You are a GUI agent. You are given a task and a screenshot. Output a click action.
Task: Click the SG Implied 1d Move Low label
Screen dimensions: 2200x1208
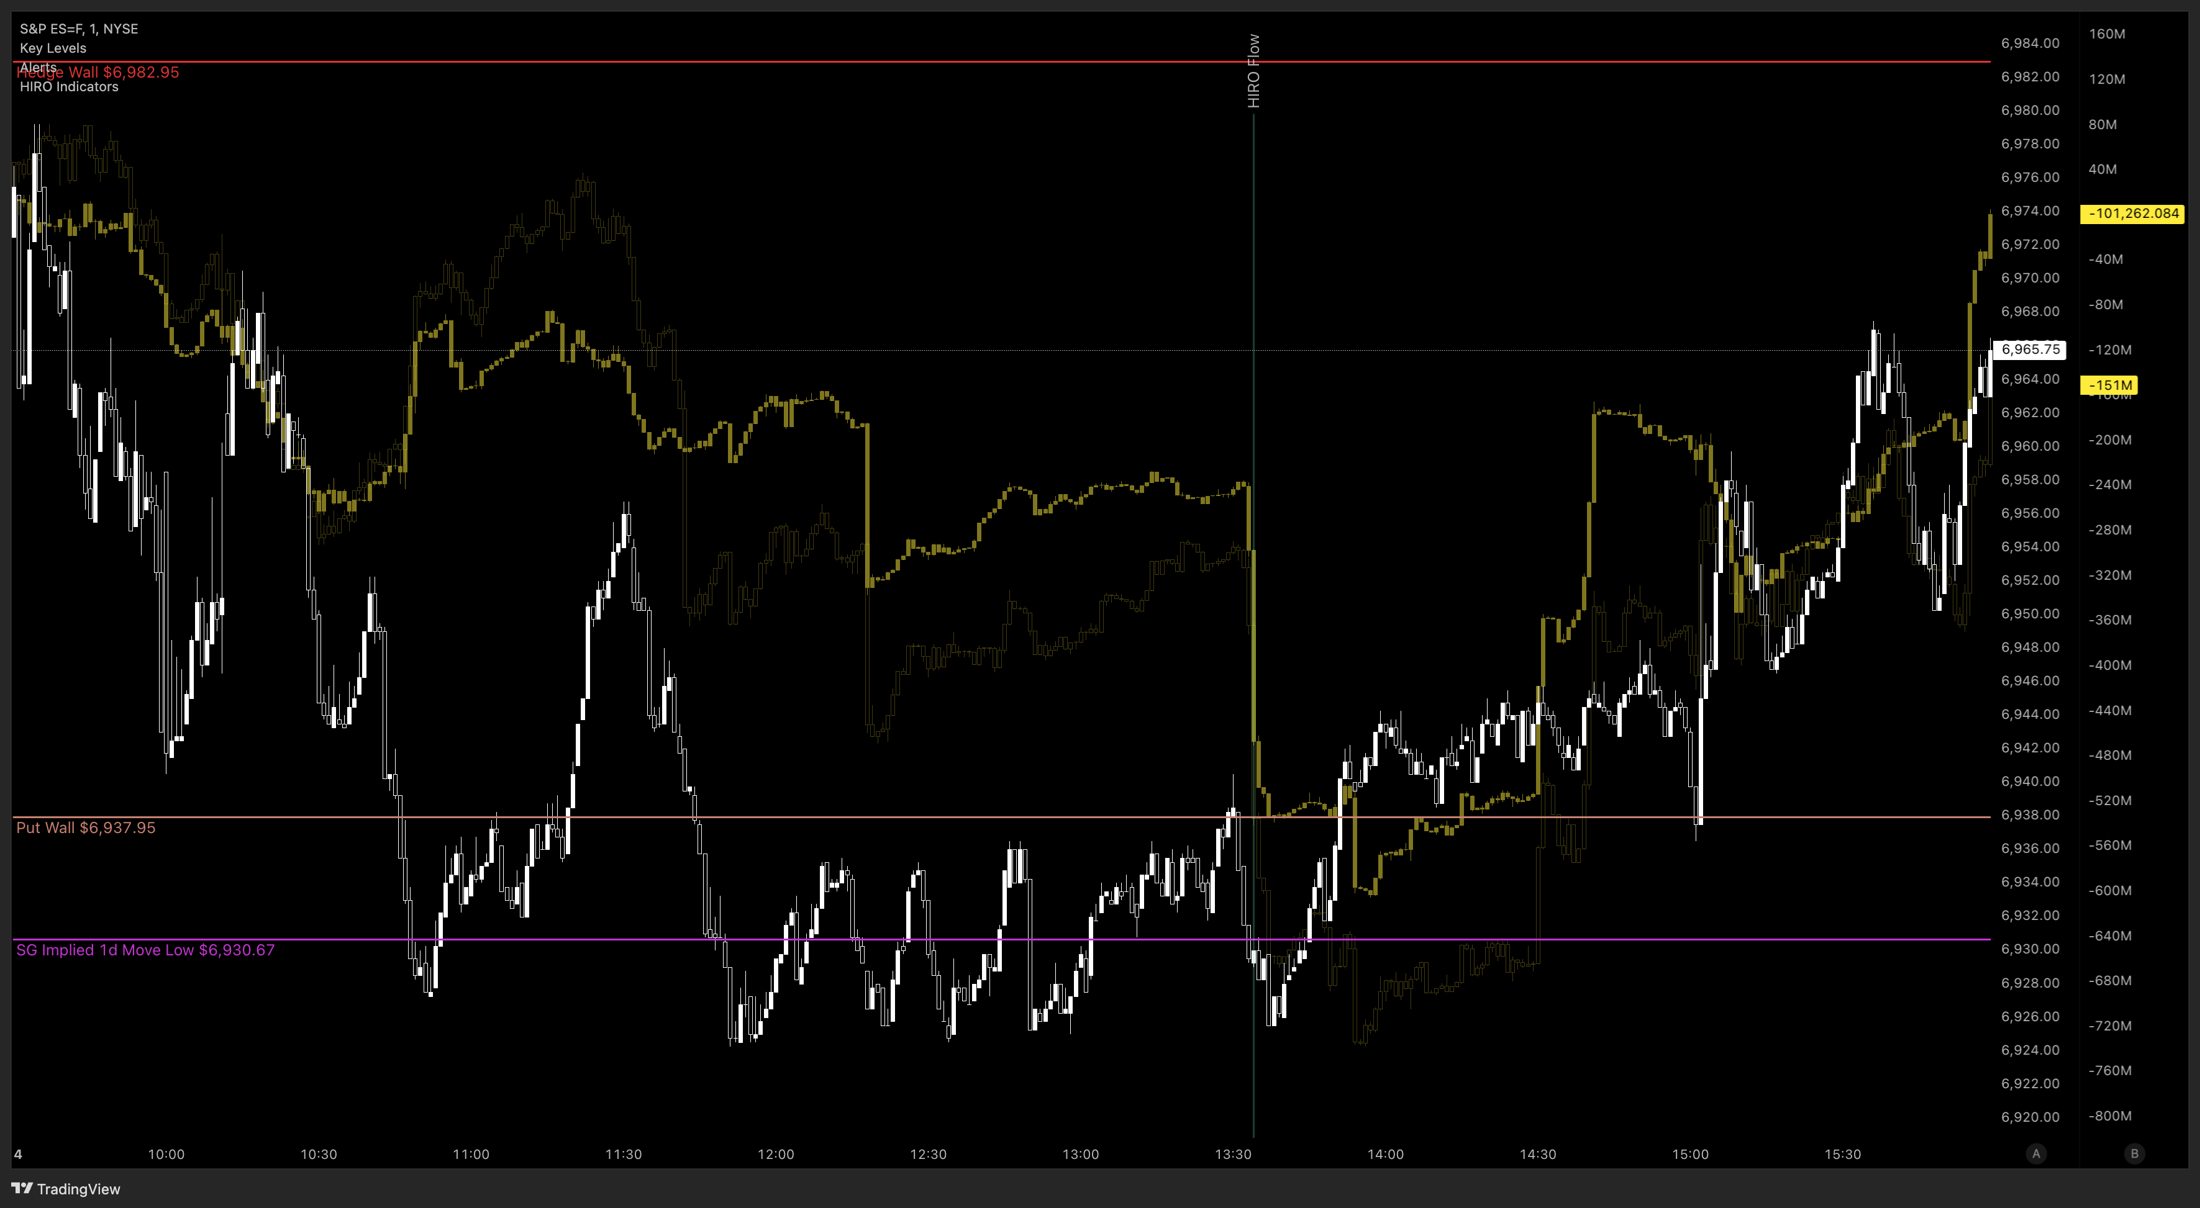(x=145, y=949)
